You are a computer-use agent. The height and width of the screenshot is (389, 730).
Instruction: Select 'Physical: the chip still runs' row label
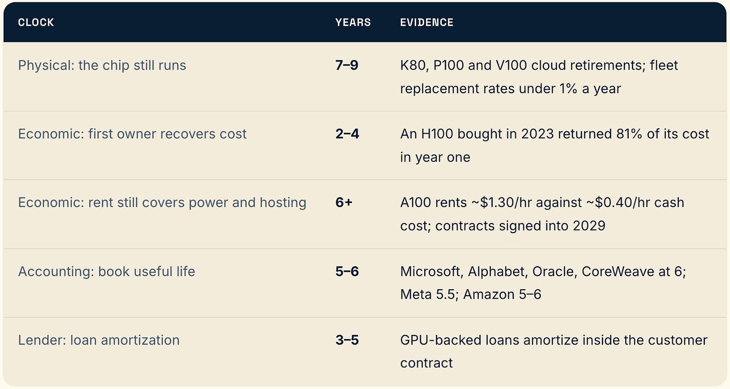(x=102, y=66)
